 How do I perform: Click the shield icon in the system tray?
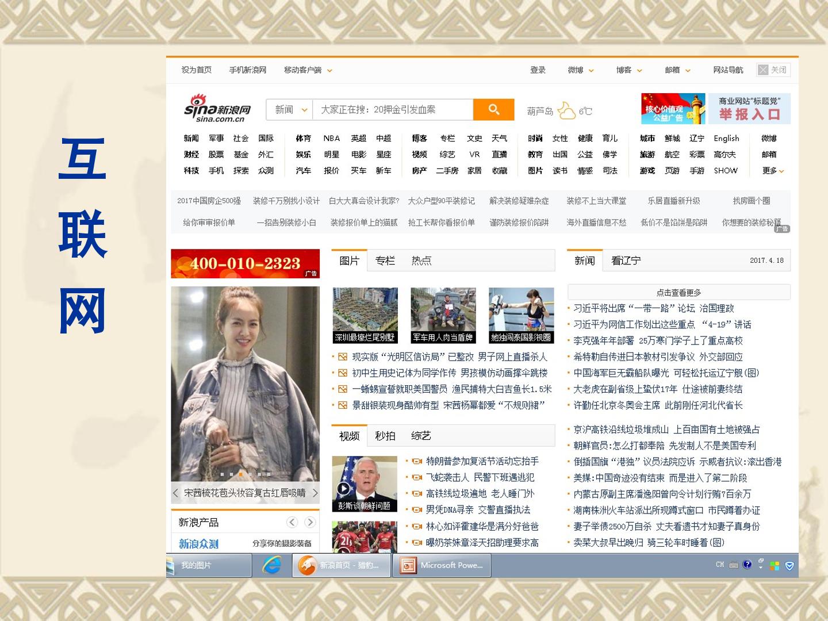point(789,566)
